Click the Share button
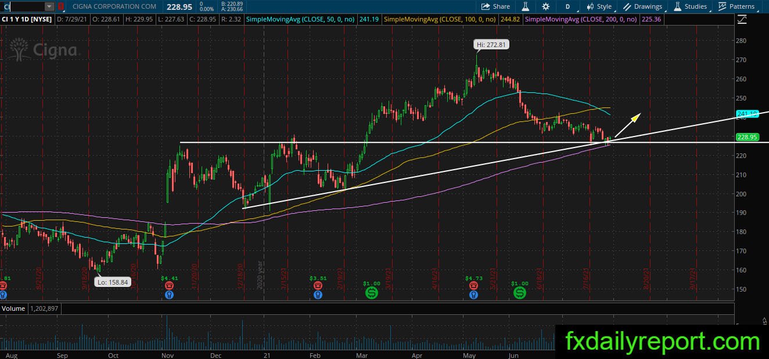The width and height of the screenshot is (769, 359). tap(495, 6)
